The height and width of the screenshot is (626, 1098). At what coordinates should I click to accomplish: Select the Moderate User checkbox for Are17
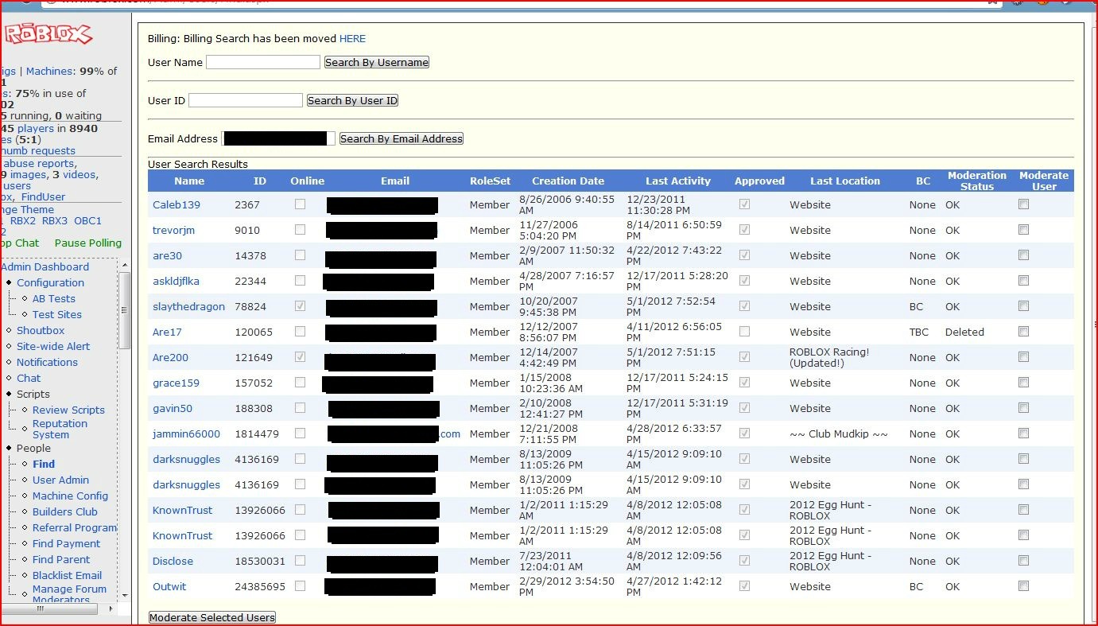(1023, 332)
